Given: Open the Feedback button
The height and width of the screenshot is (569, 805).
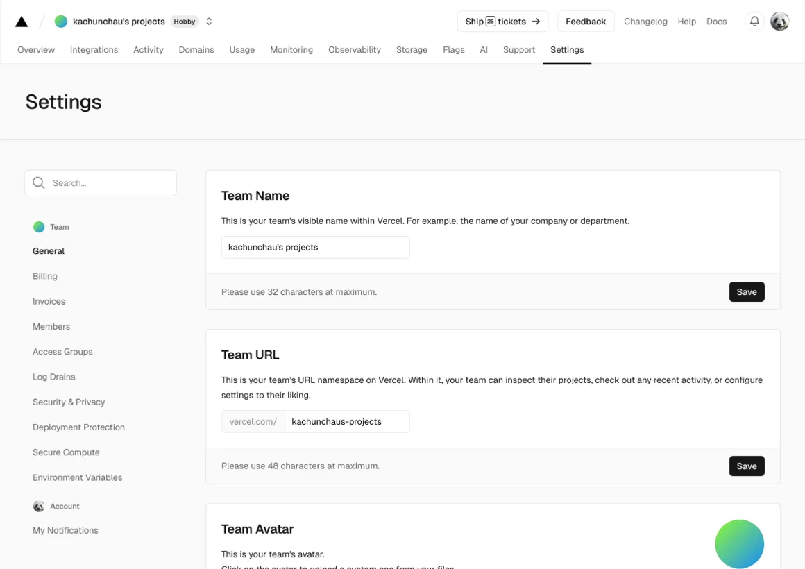Looking at the screenshot, I should pyautogui.click(x=585, y=21).
